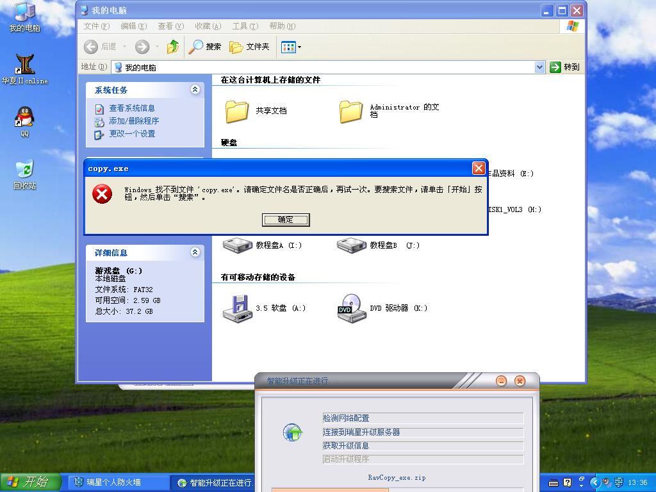Screen dimensions: 656x492
Task: Launch the 华夏II online desktop shortcut
Action: tap(25, 69)
